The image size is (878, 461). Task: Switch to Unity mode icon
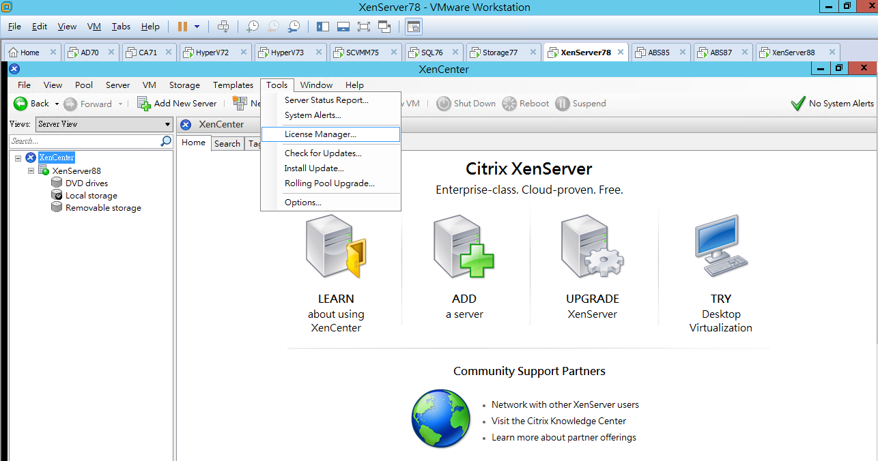384,27
